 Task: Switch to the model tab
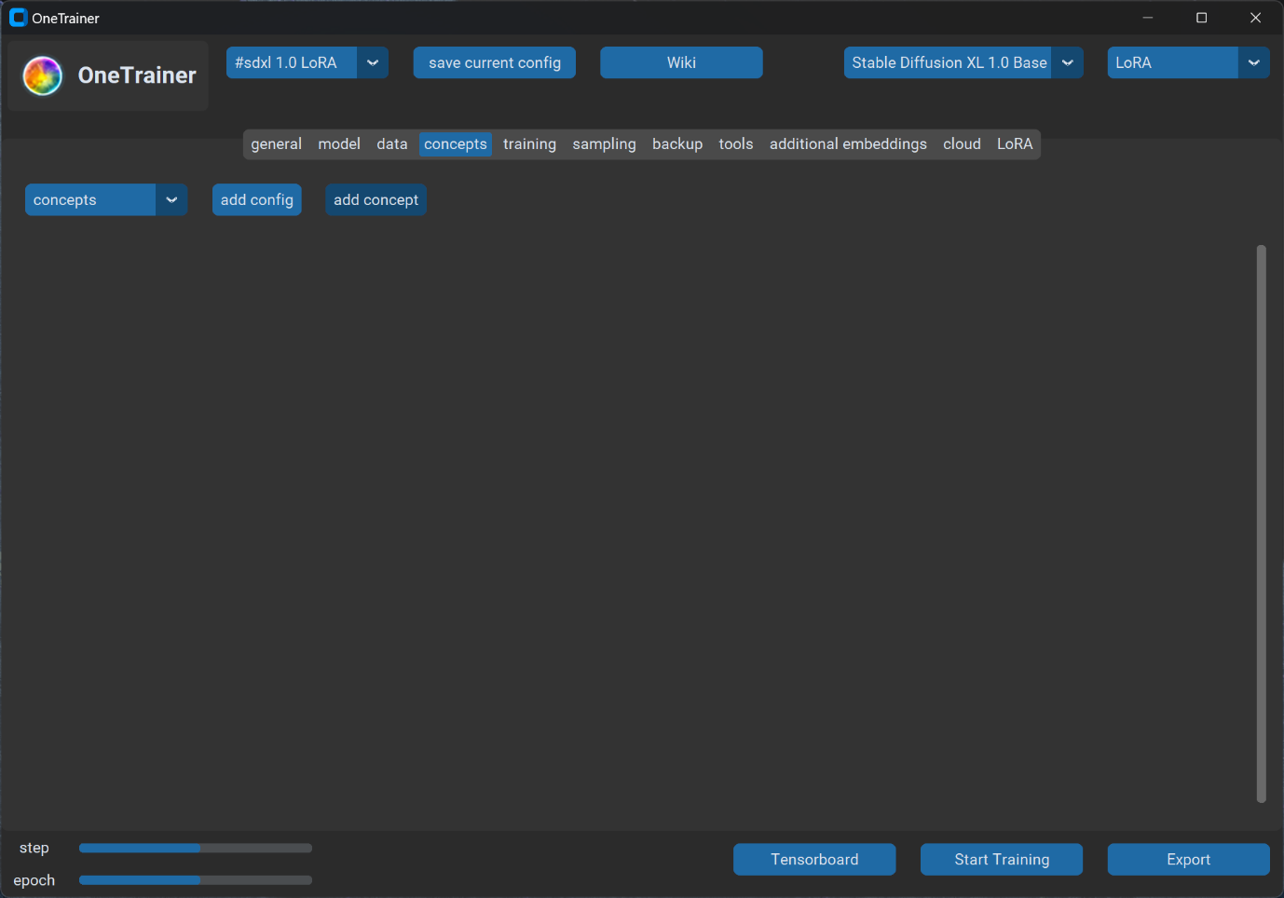click(339, 143)
